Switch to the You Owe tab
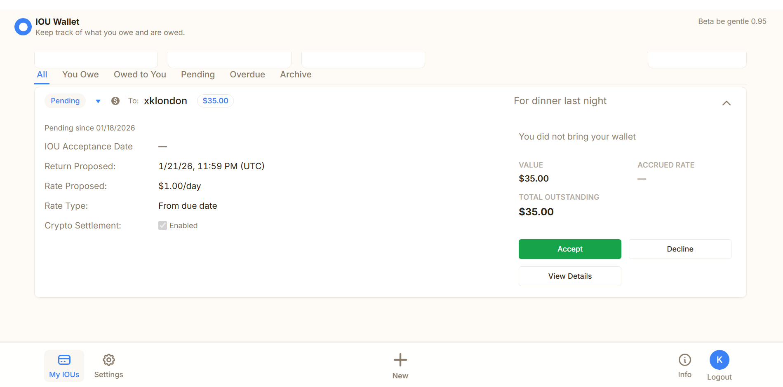Screen dimensions: 783x387 80,75
